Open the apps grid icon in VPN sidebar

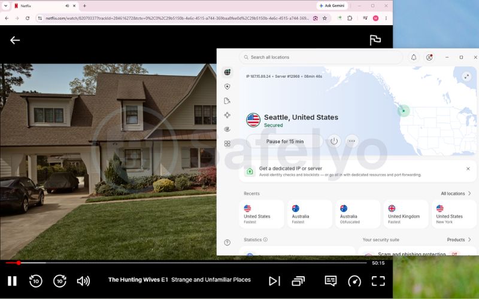click(x=227, y=144)
